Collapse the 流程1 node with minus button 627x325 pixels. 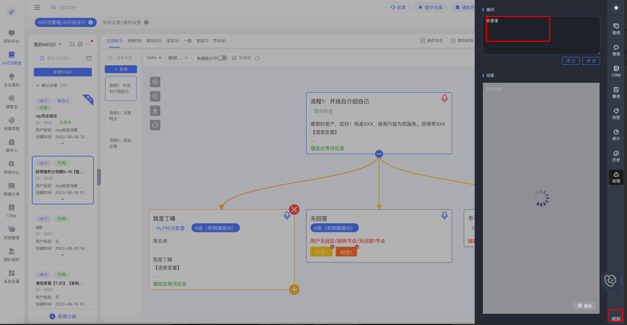tap(379, 154)
